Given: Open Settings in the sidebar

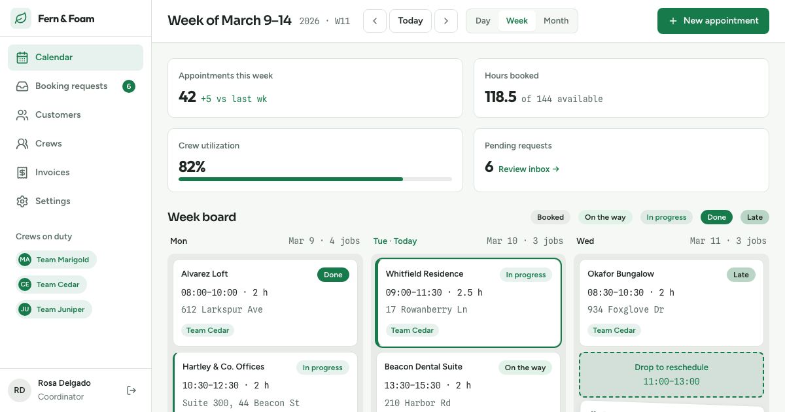Looking at the screenshot, I should tap(75, 201).
